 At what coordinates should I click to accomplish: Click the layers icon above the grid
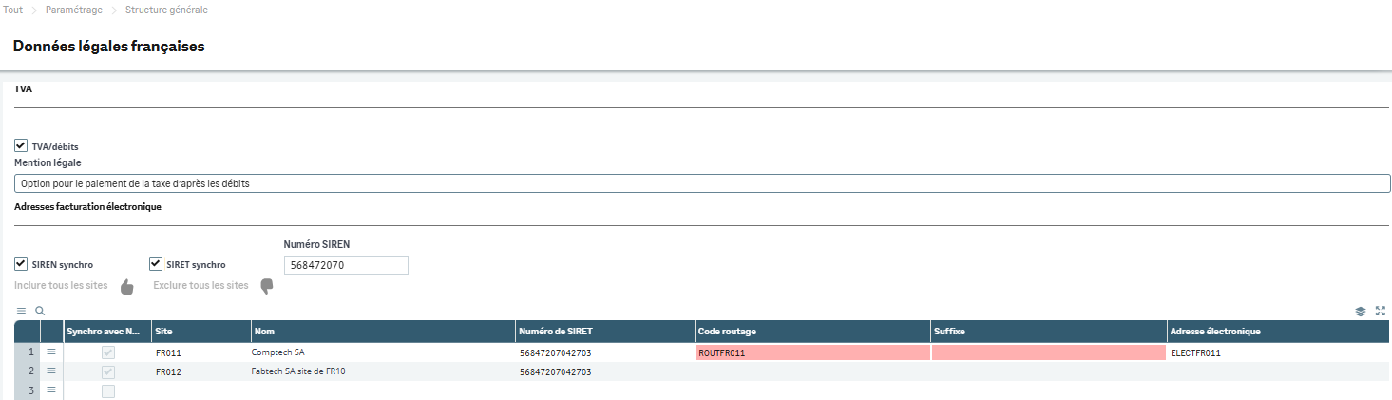1361,311
